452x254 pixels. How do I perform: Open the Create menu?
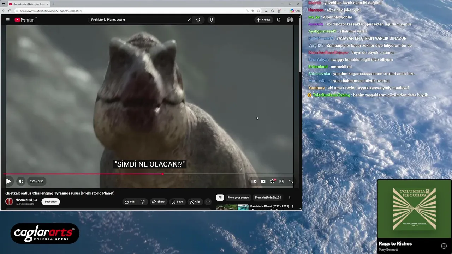coord(264,20)
